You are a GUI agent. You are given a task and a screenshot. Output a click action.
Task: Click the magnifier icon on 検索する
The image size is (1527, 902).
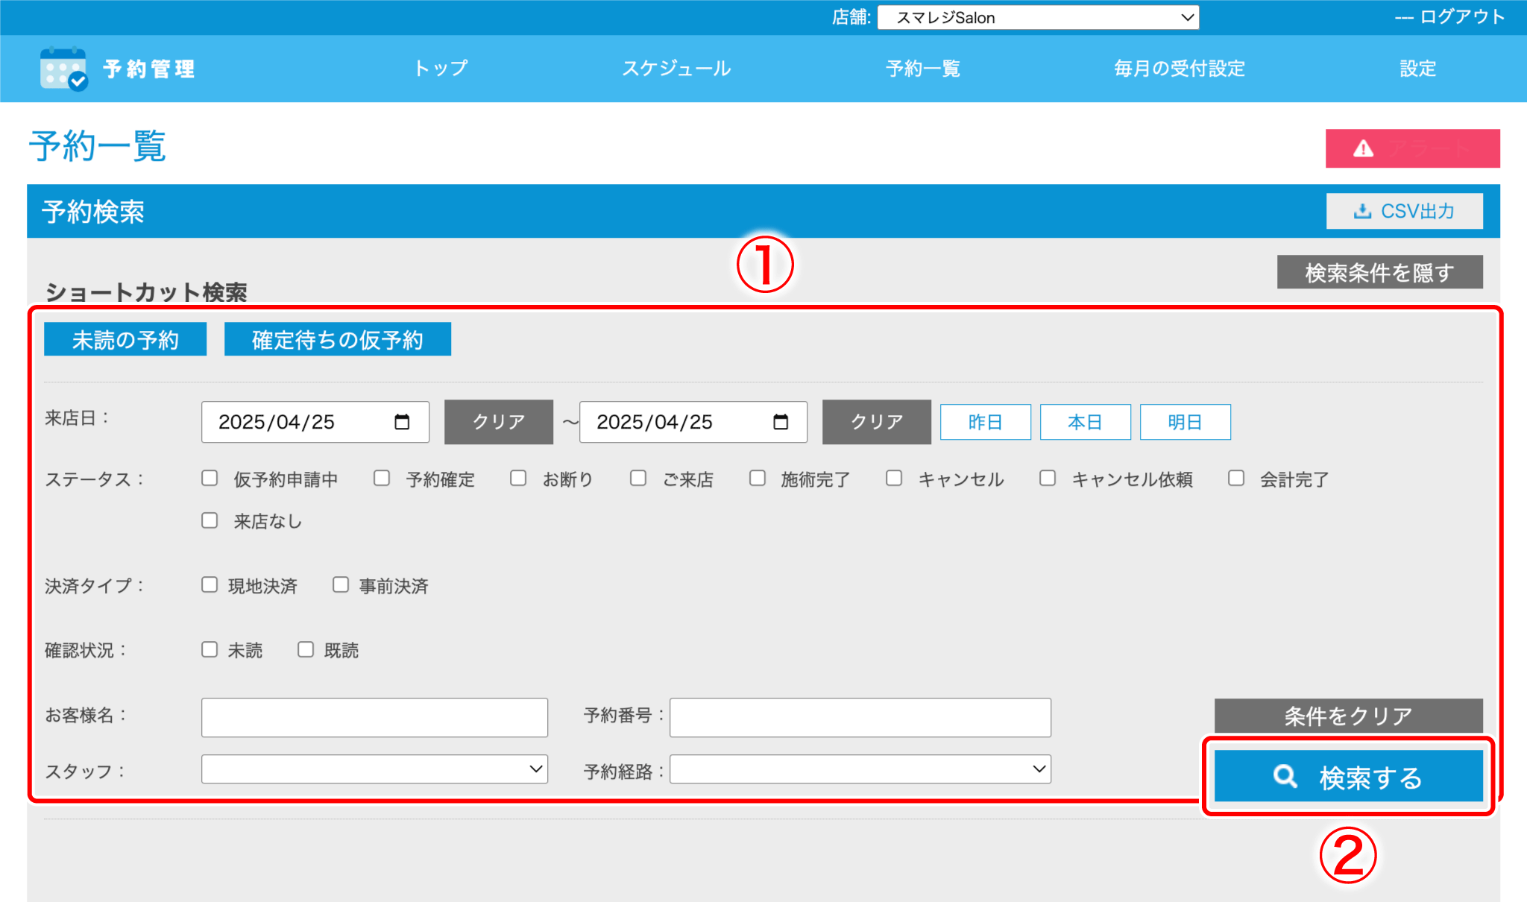click(1285, 777)
